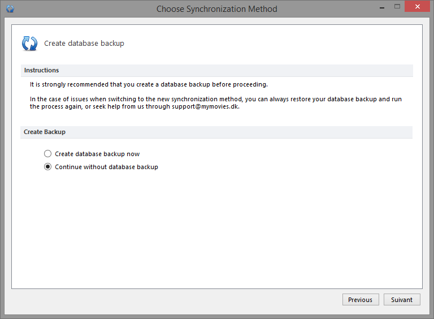Minimize the Choose Synchronization Method window
The width and height of the screenshot is (434, 319).
382,7
